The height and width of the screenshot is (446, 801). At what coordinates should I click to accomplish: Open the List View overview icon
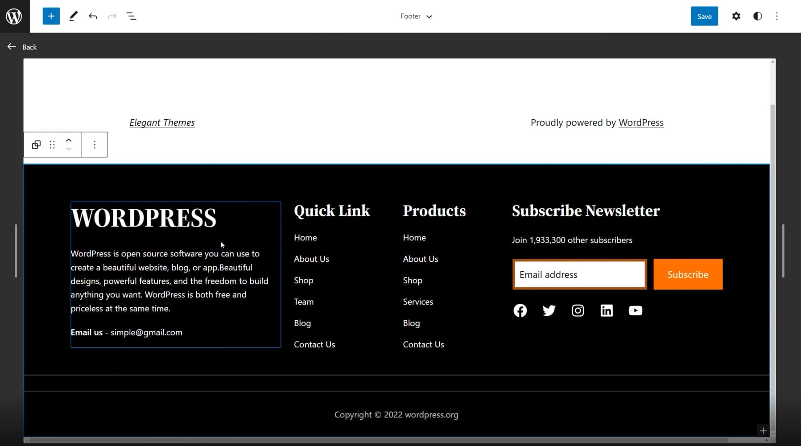pos(132,16)
